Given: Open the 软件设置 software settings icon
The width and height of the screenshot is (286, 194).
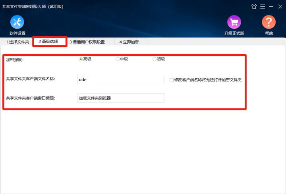Looking at the screenshot, I should (x=17, y=22).
